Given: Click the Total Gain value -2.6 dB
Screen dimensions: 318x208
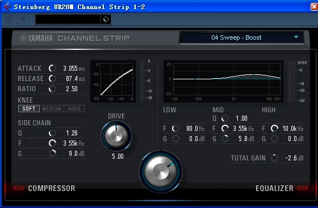Looking at the screenshot, I should (x=294, y=158).
